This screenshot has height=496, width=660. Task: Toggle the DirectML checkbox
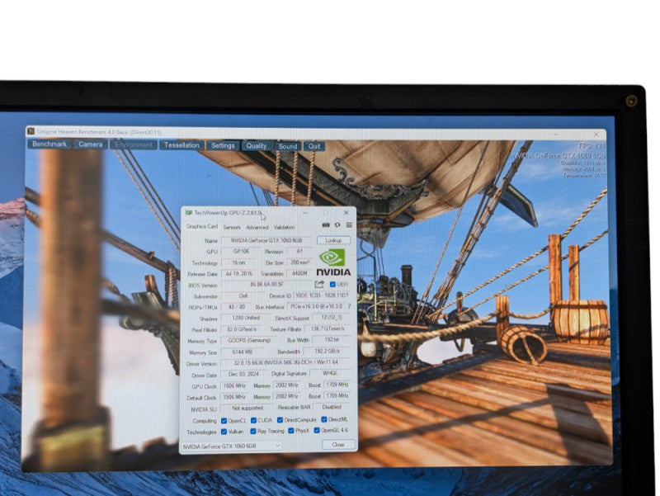[324, 419]
